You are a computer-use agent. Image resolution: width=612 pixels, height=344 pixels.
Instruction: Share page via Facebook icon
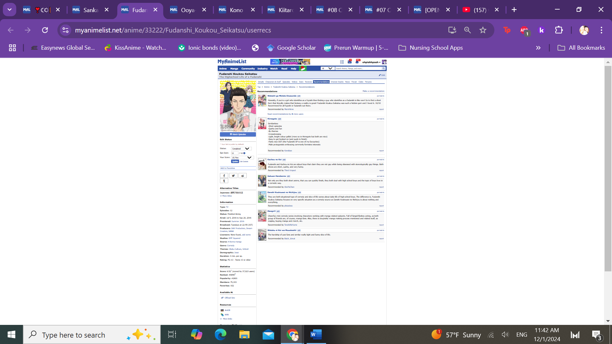pos(224,176)
